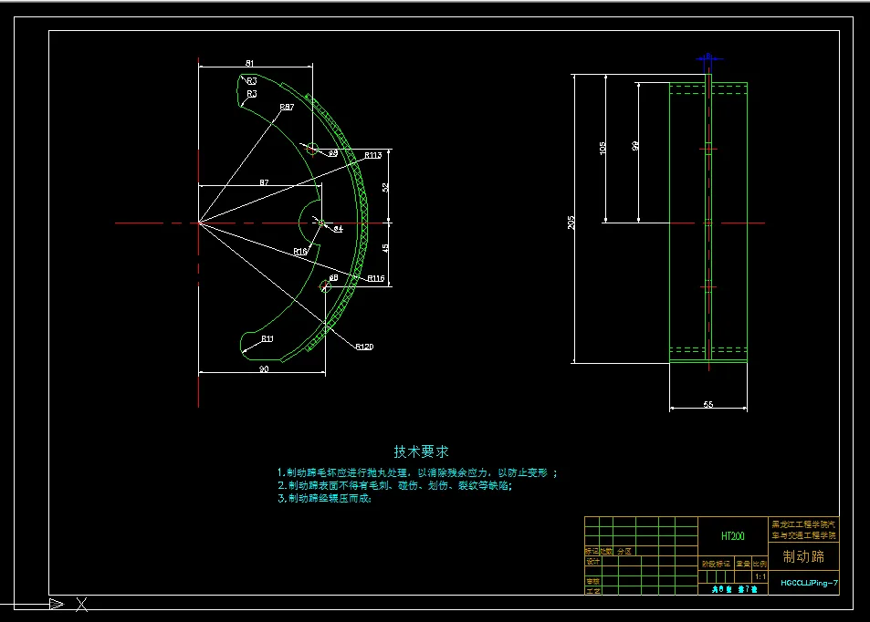Click the ø8 hole circle on brake shoe
870x622 pixels.
pyautogui.click(x=326, y=286)
